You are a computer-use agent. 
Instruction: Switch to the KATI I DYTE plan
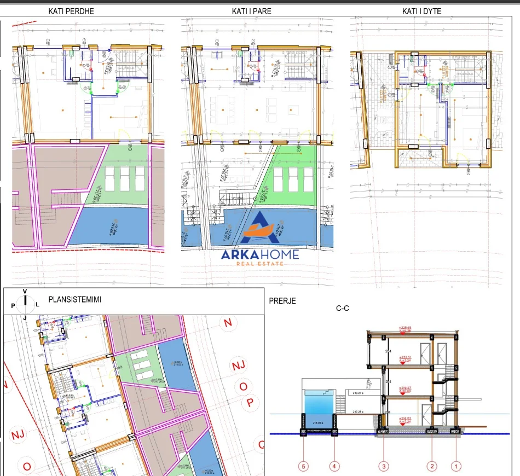pos(423,10)
